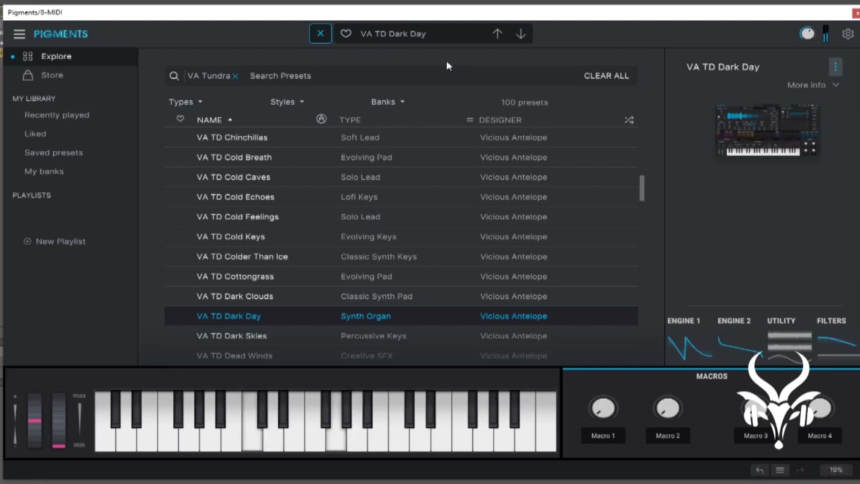Open the ENGINE 1 preview tab
The width and height of the screenshot is (860, 484).
684,321
